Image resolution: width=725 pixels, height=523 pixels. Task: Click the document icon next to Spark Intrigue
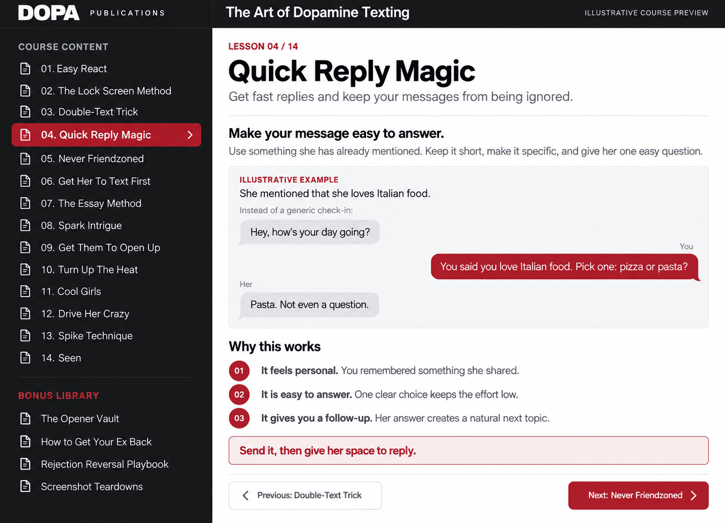coord(25,225)
